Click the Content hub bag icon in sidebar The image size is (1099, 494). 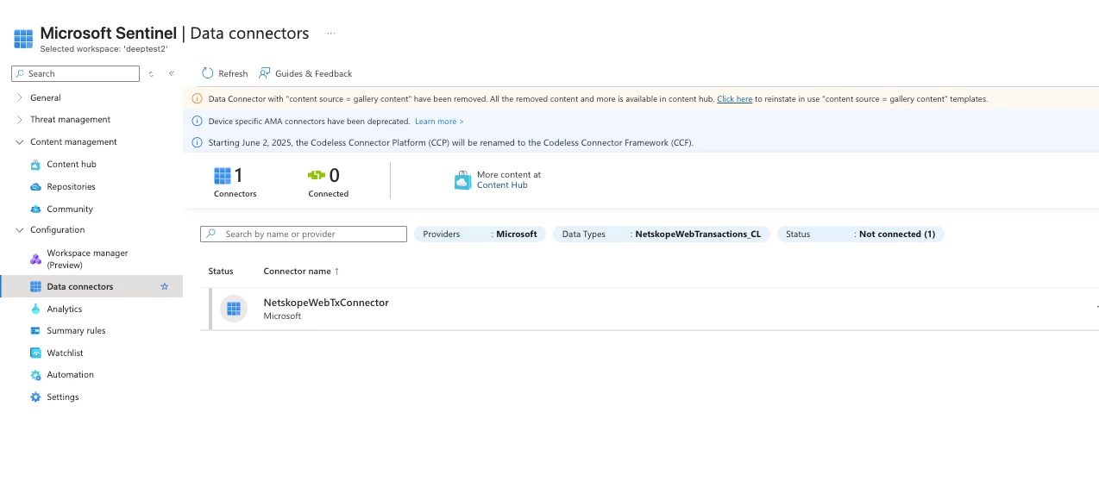pyautogui.click(x=35, y=165)
